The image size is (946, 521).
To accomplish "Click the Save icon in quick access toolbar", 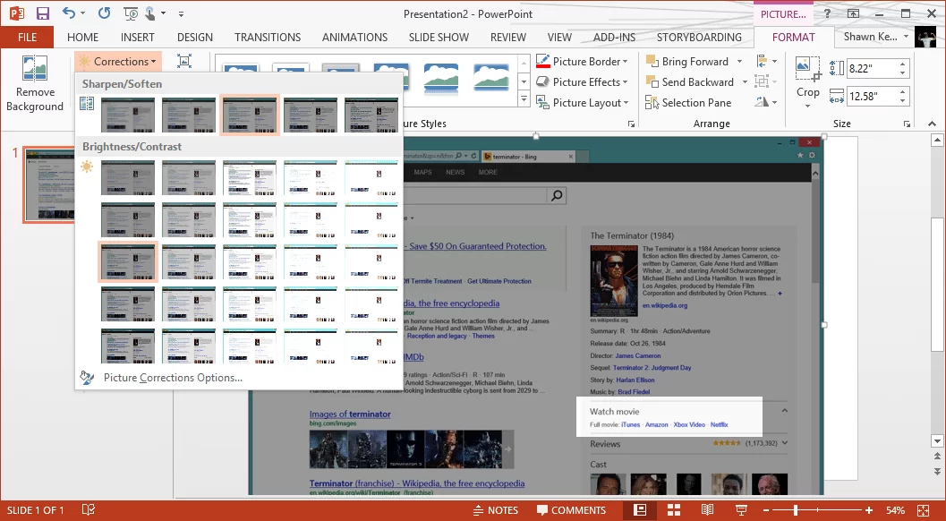I will pos(42,13).
